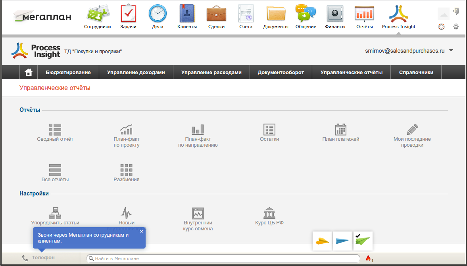This screenshot has height=266, width=467.
Task: Open the Остатки report icon
Action: 269,130
